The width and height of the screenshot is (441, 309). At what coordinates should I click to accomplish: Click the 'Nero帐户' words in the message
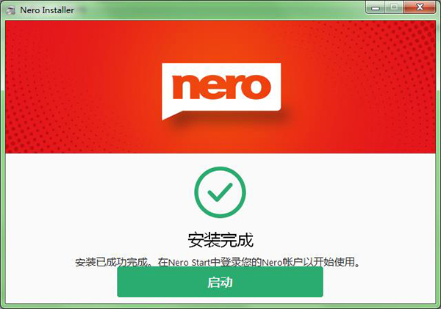pos(282,262)
